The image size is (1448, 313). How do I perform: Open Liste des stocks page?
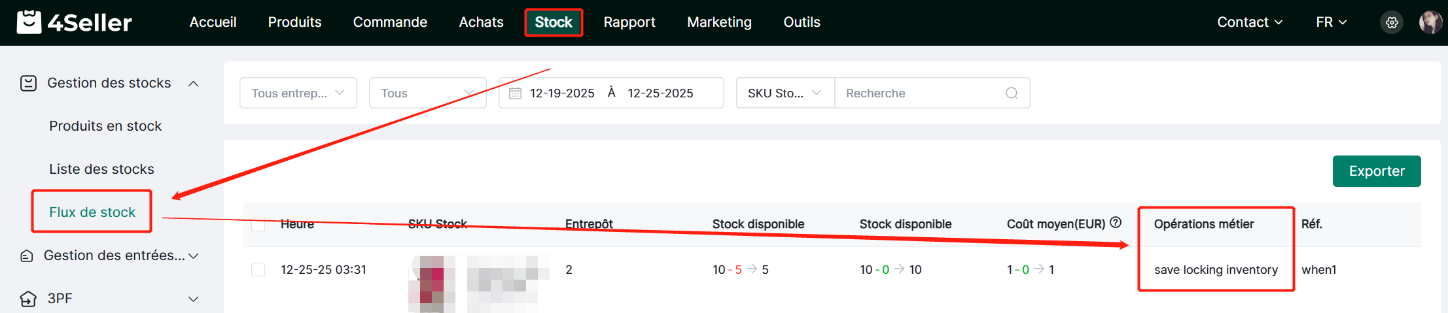(101, 169)
